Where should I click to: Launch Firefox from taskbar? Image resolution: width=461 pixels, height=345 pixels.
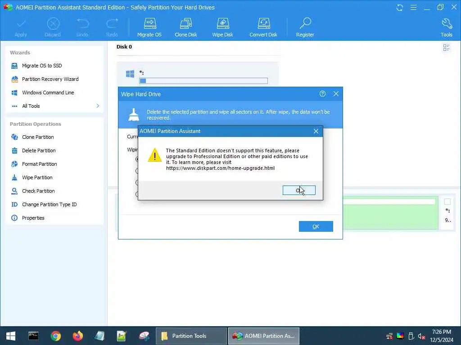(x=77, y=336)
